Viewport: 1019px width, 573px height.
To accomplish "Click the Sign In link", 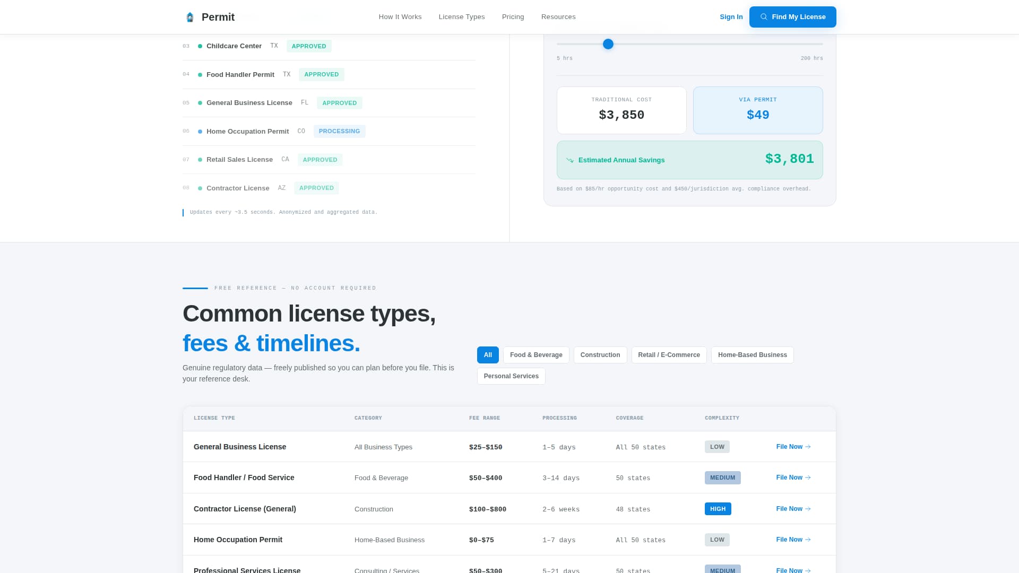I will coord(731,17).
